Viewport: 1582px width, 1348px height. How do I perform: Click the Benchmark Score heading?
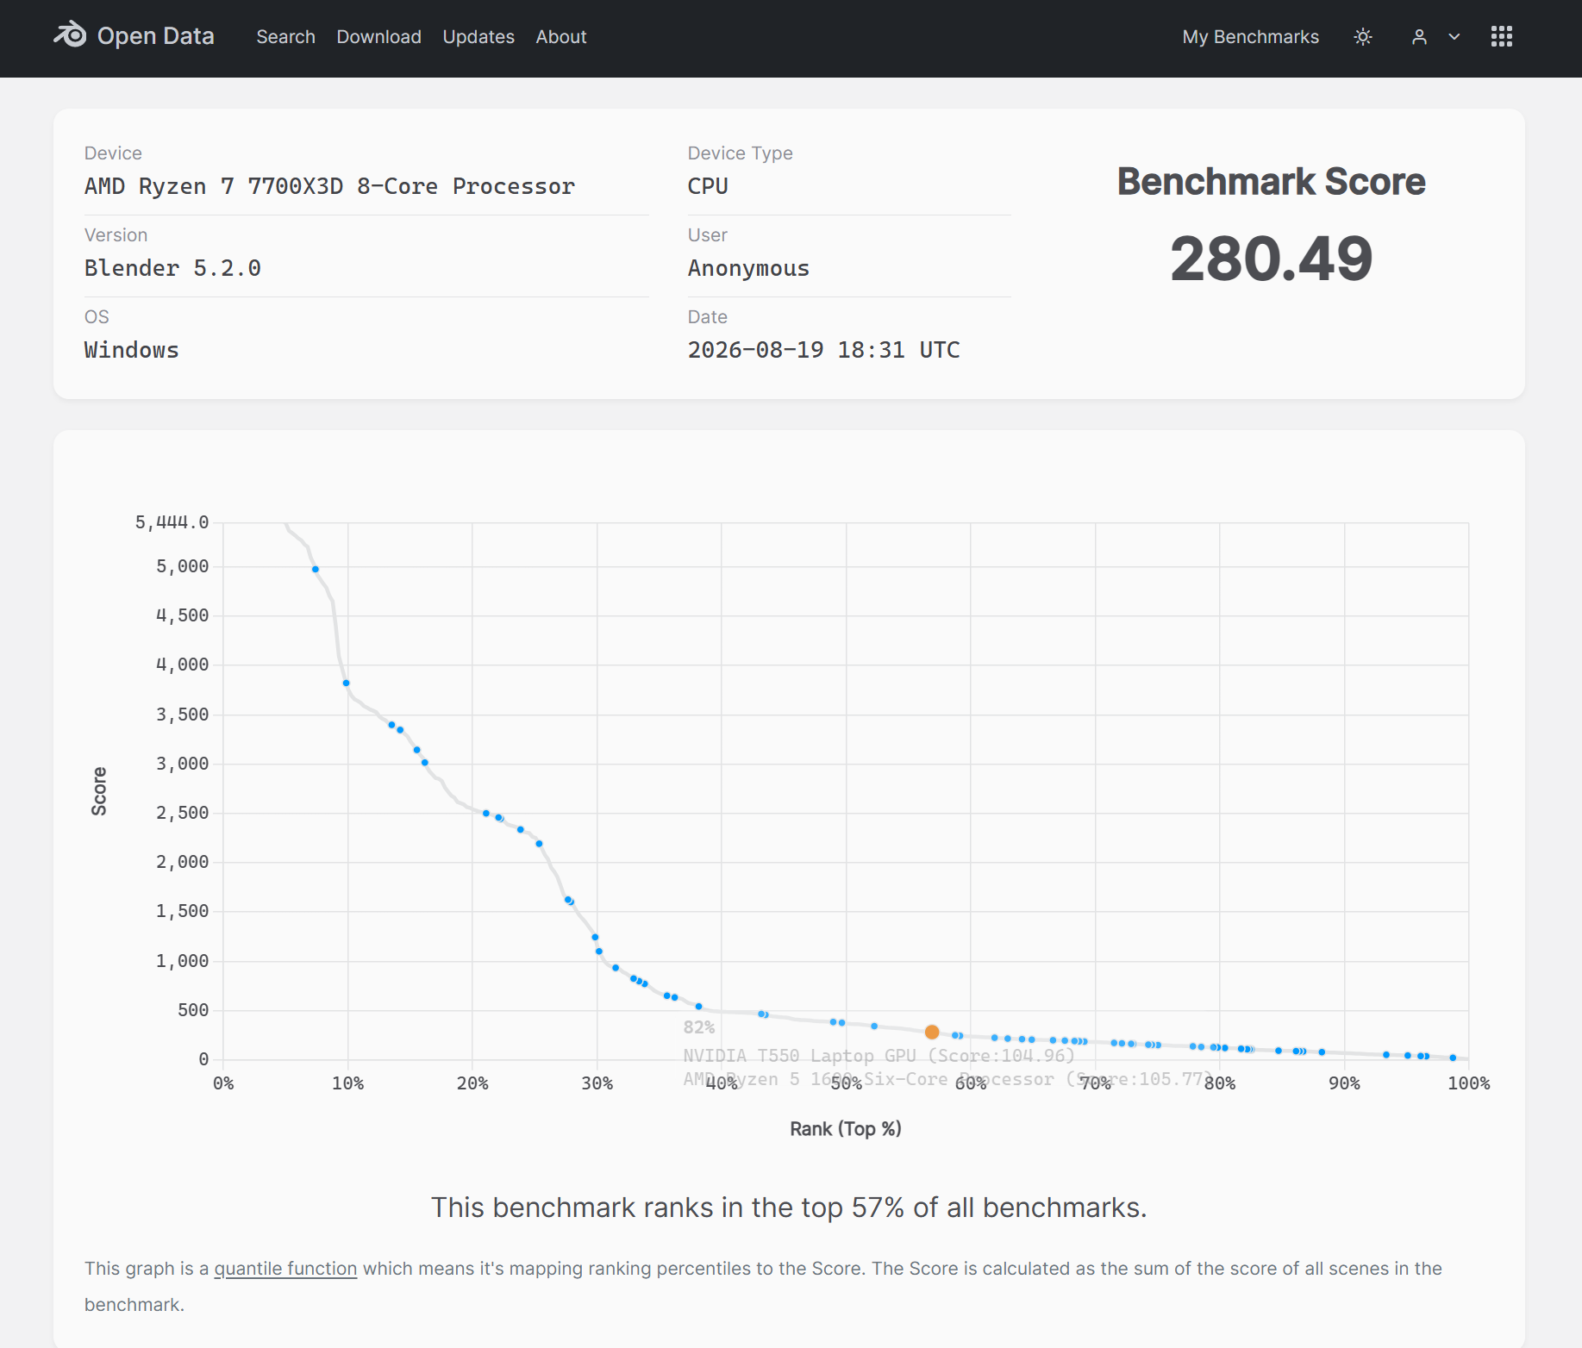pos(1272,182)
